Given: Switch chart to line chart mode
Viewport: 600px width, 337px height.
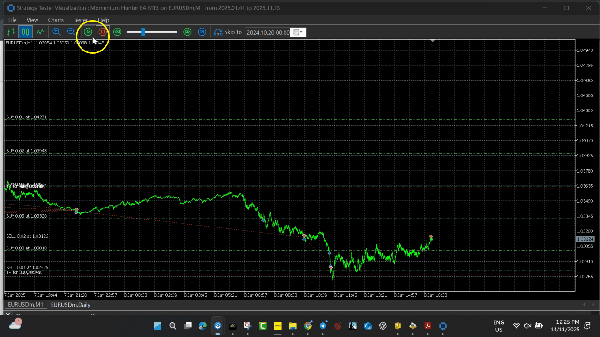Looking at the screenshot, I should [x=40, y=32].
